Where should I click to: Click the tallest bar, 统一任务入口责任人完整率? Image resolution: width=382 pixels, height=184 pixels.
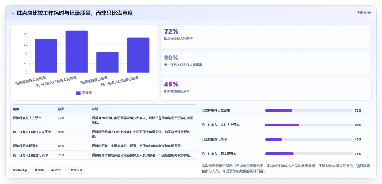[x=77, y=52]
